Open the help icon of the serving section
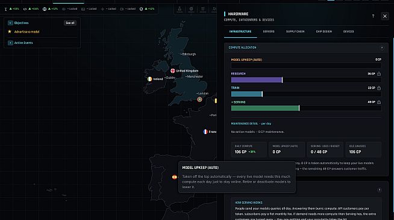 coord(380,190)
